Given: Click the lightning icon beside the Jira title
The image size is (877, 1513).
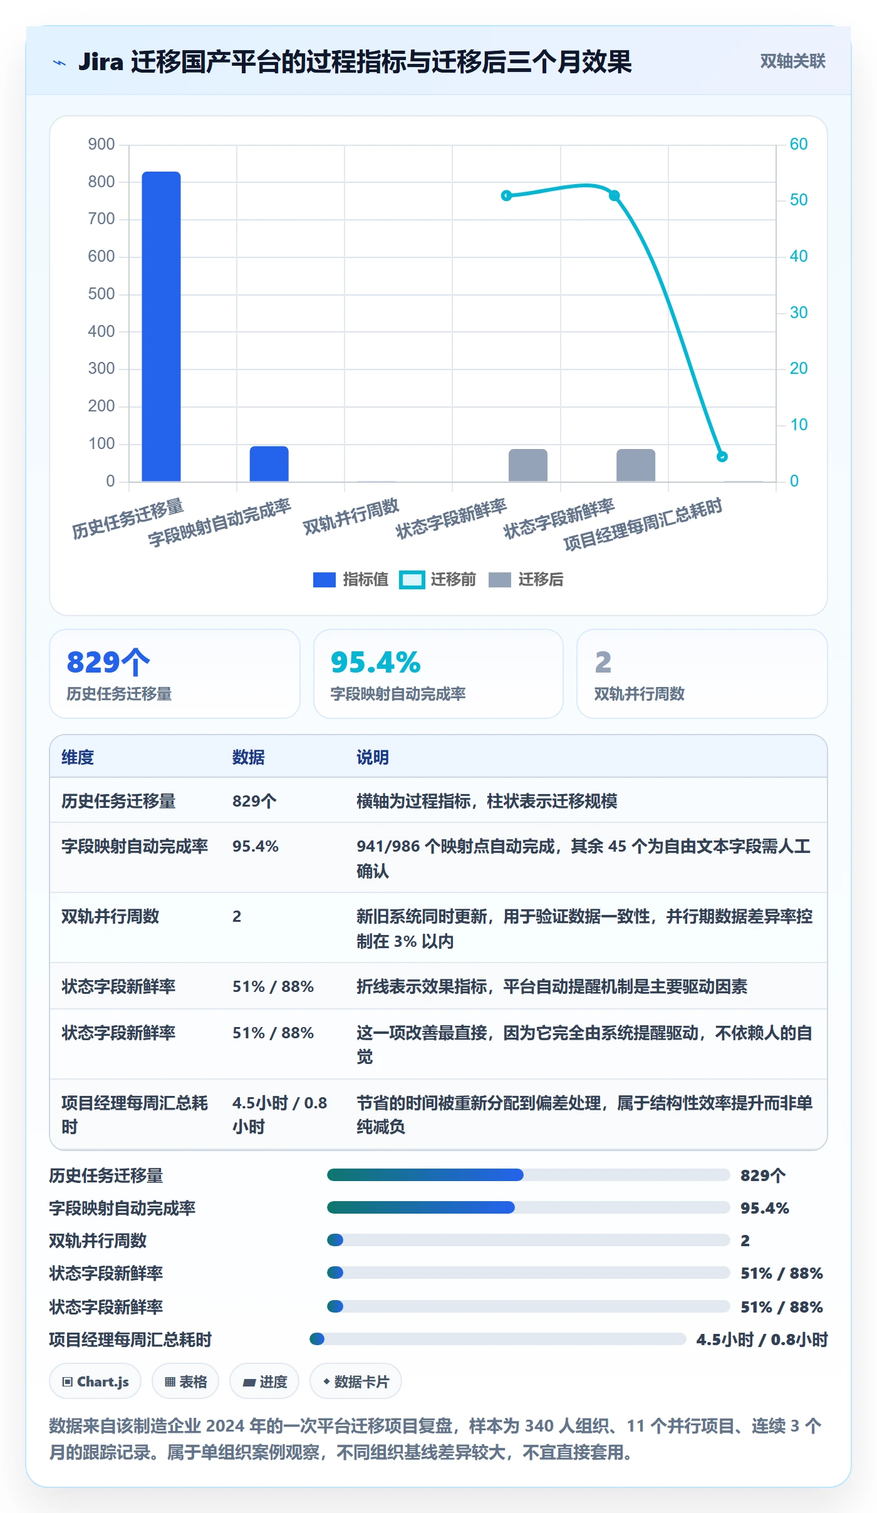Looking at the screenshot, I should pyautogui.click(x=60, y=63).
